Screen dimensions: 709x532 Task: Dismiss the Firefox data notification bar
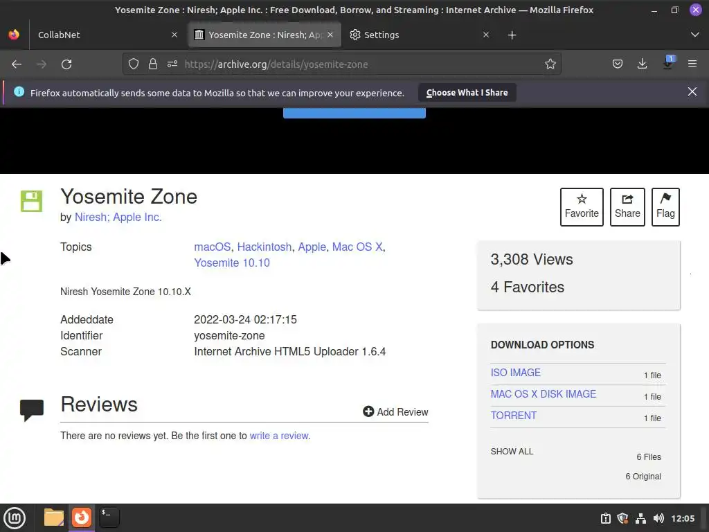coord(692,92)
